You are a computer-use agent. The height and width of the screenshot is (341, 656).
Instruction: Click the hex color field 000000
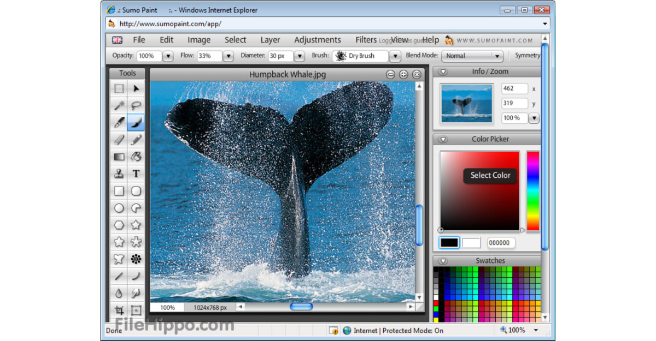(501, 243)
